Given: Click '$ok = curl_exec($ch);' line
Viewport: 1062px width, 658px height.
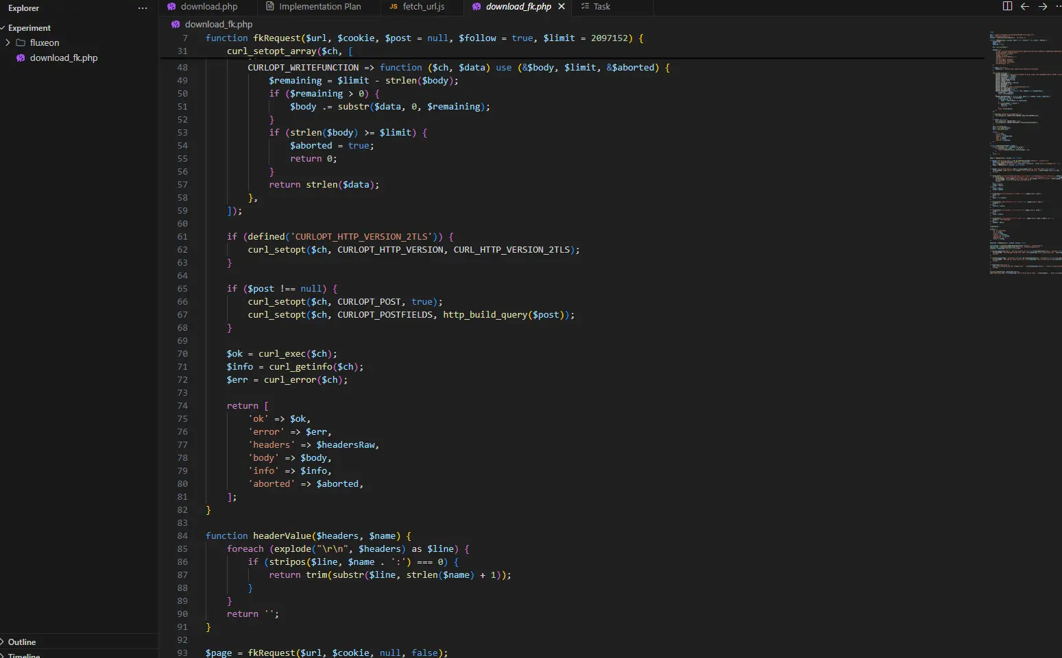Looking at the screenshot, I should tap(282, 354).
